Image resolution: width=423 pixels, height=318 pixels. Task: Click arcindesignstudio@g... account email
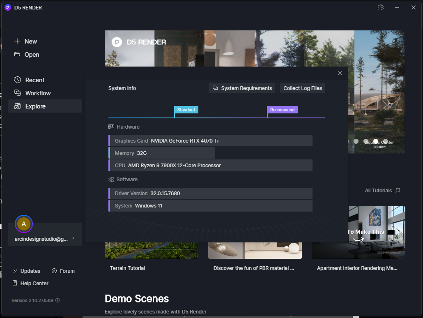[41, 239]
